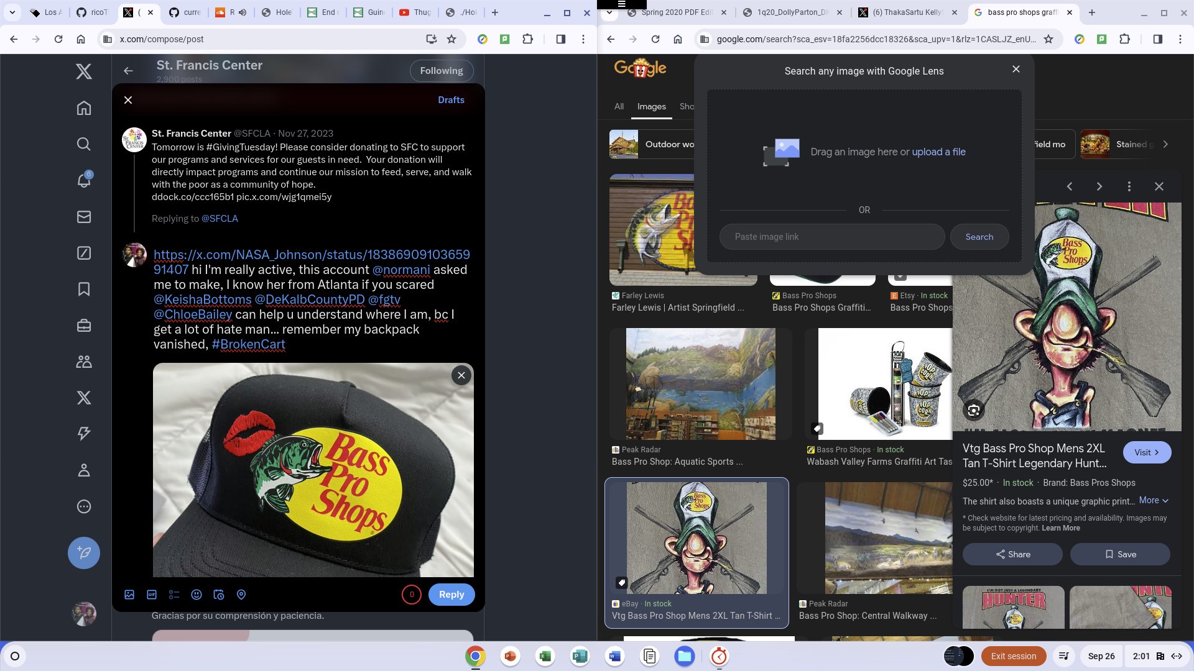Select Outdoor filter chip
Screen dimensions: 1194x671
click(652, 144)
